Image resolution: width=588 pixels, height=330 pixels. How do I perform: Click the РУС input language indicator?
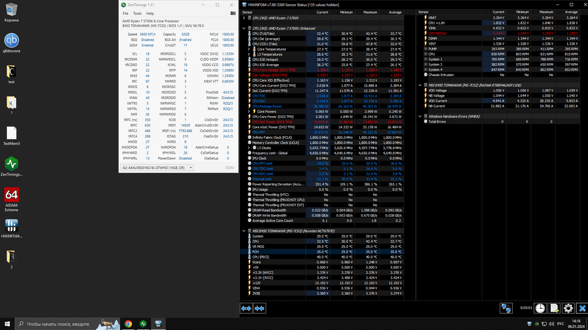pos(560,323)
